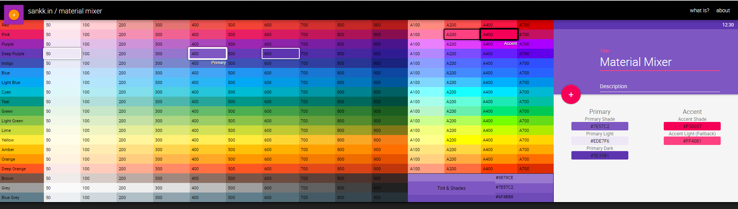
Task: Select the Purple 900 swatch
Action: (390, 44)
